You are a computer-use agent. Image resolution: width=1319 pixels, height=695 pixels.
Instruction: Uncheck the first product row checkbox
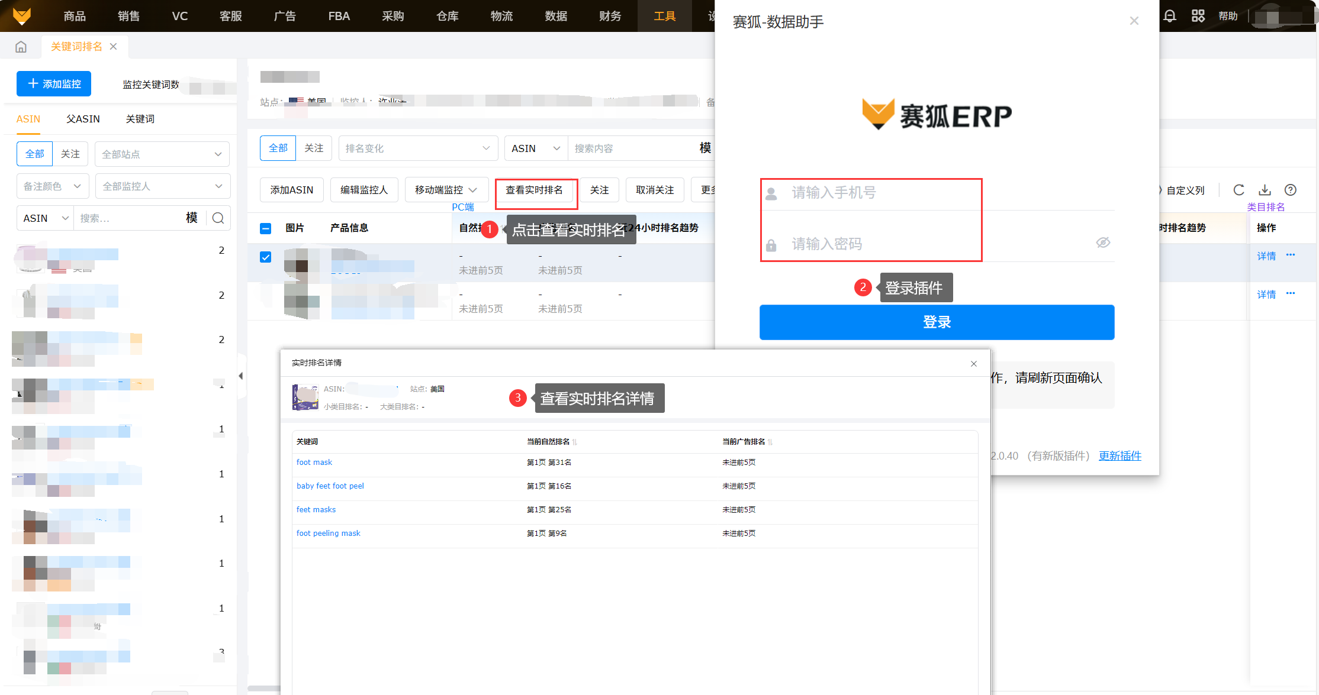pos(266,257)
